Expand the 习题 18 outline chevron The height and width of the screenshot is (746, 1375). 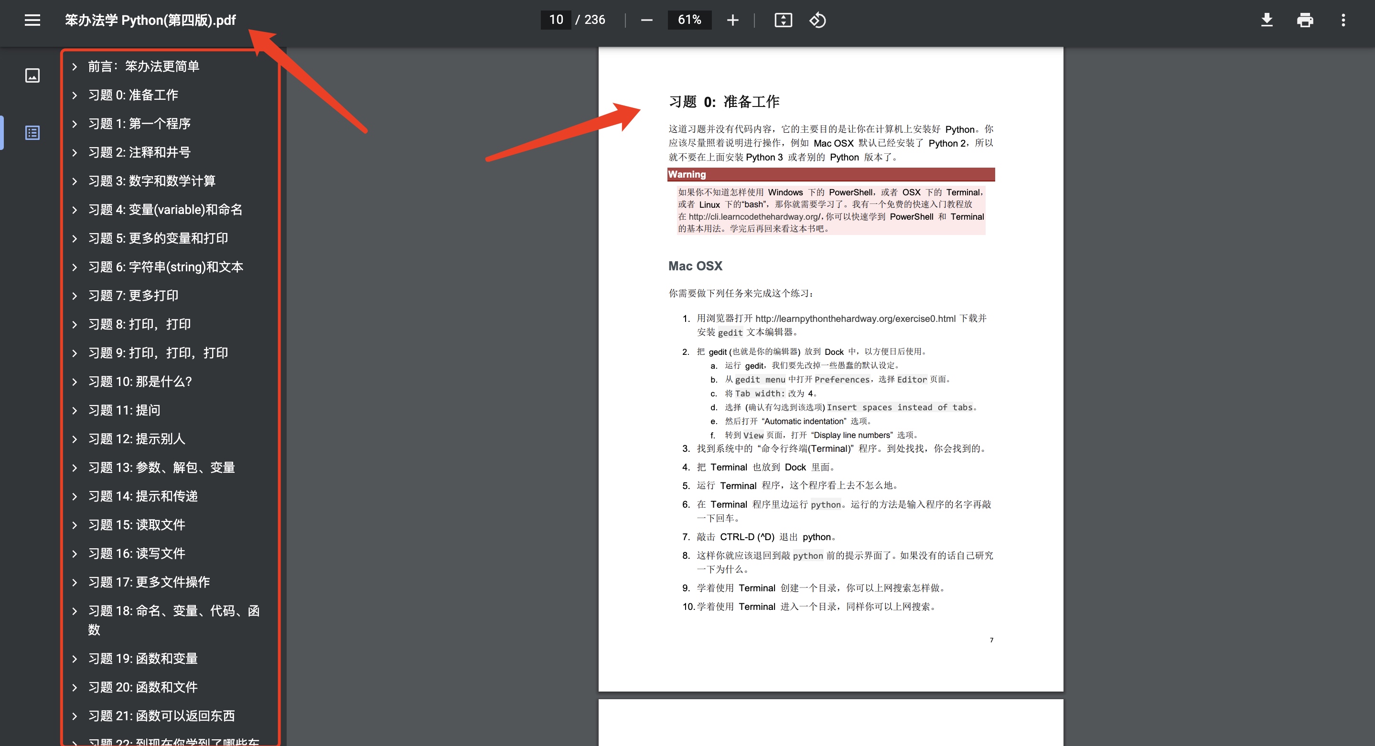tap(75, 611)
